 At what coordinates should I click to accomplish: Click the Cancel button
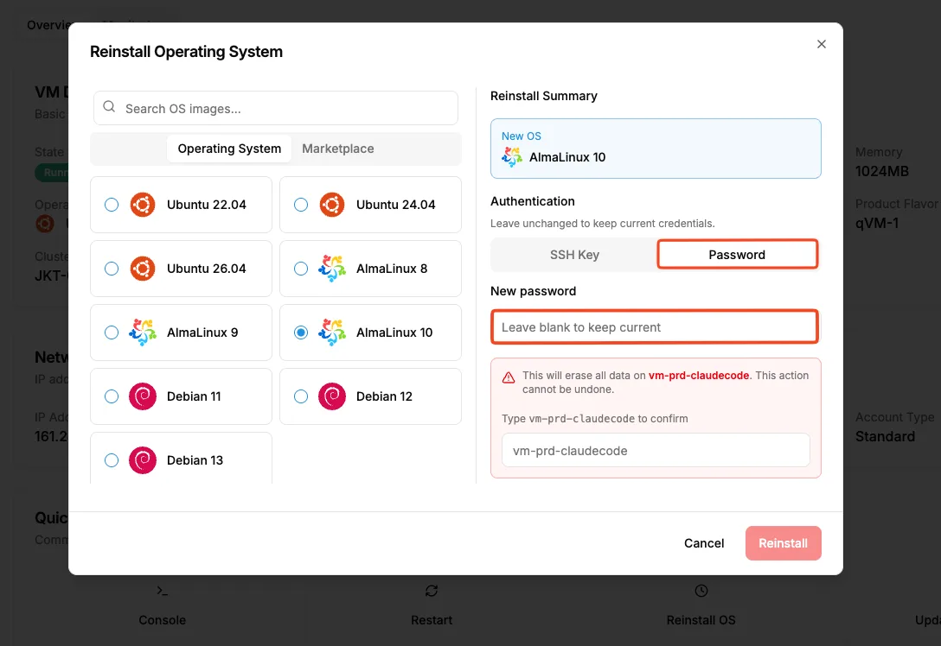704,543
